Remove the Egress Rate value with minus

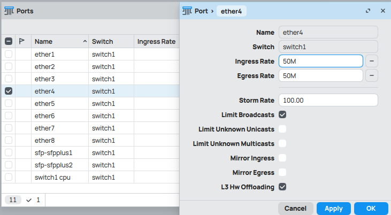[x=372, y=75]
